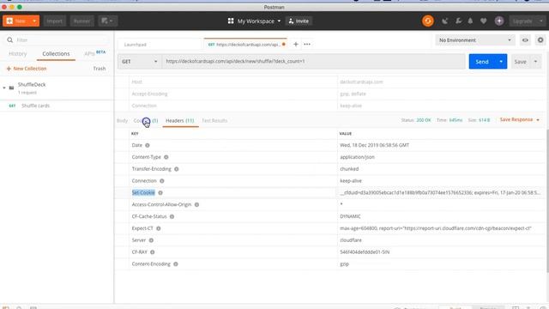Click the info icon next to Date

[x=148, y=145]
